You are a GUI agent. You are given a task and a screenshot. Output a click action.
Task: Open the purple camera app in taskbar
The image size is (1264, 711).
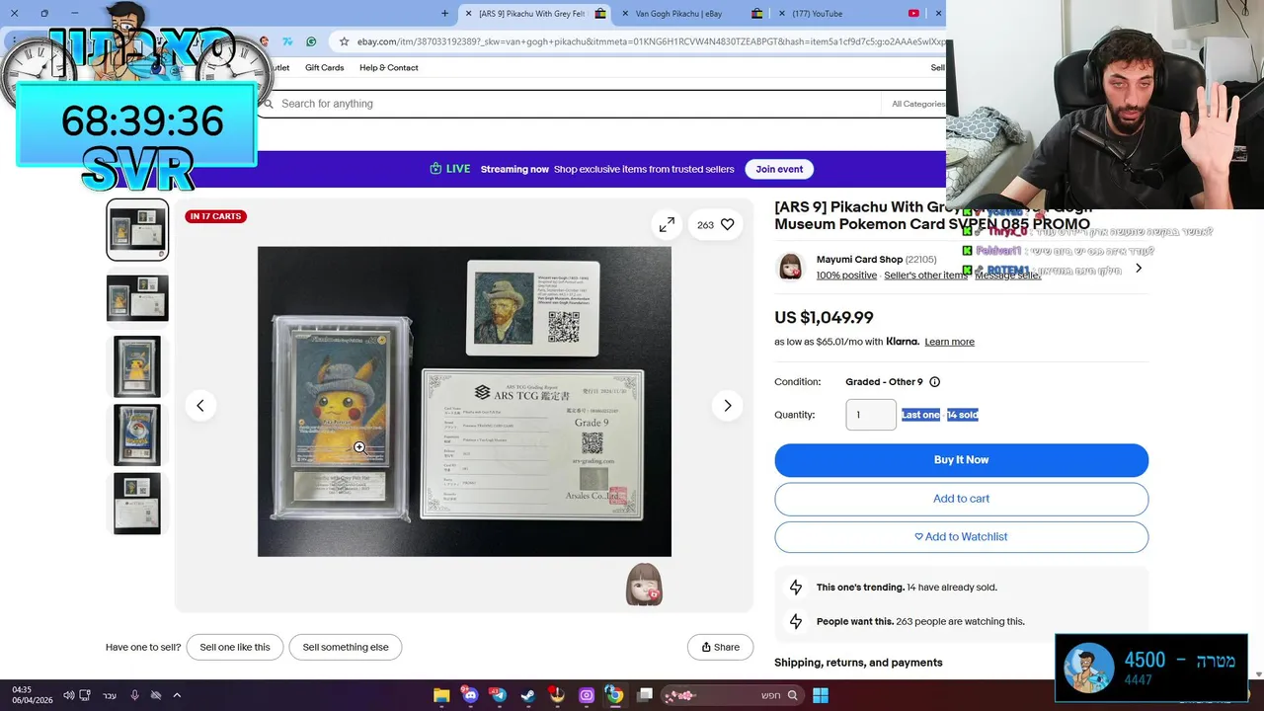click(587, 695)
